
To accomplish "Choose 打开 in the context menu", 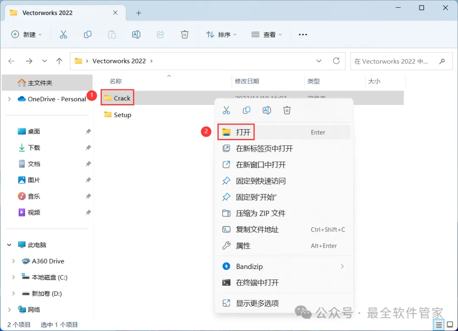I will pyautogui.click(x=284, y=132).
